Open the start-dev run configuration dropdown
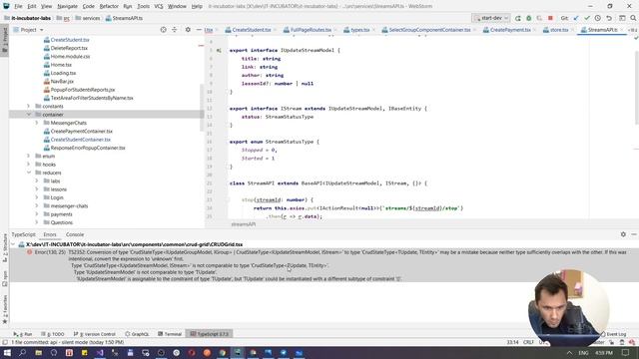Viewport: 639px width, 359px height. (x=491, y=18)
